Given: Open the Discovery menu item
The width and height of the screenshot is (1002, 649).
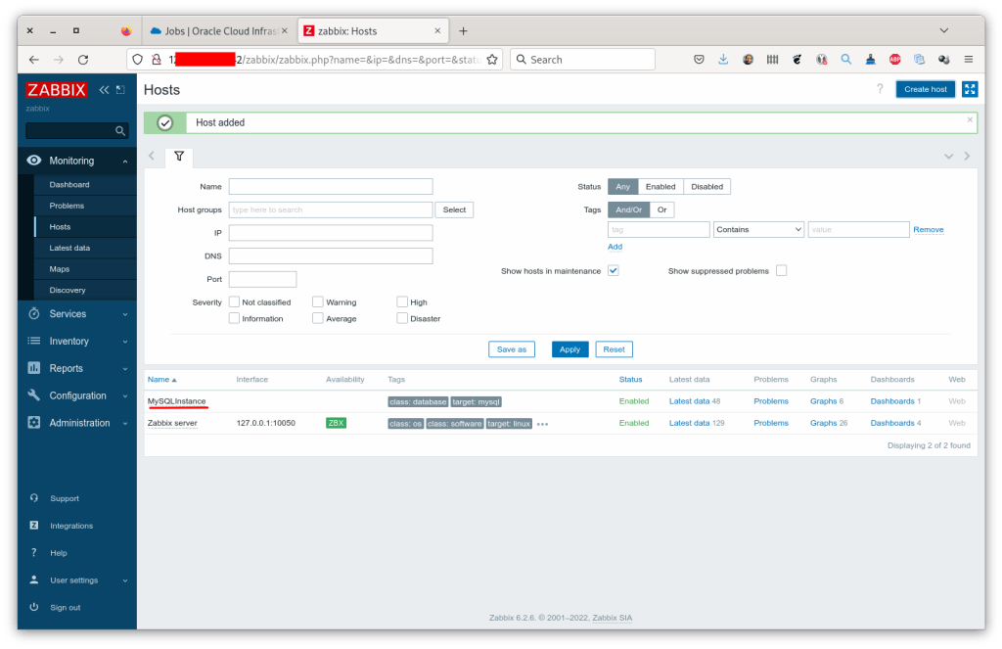Looking at the screenshot, I should pyautogui.click(x=68, y=291).
